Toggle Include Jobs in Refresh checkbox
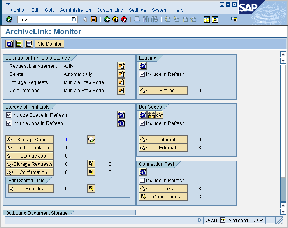The height and width of the screenshot is (228, 288). coord(9,123)
